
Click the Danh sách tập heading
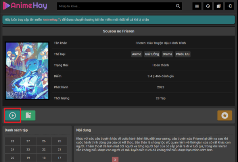pyautogui.click(x=16, y=130)
